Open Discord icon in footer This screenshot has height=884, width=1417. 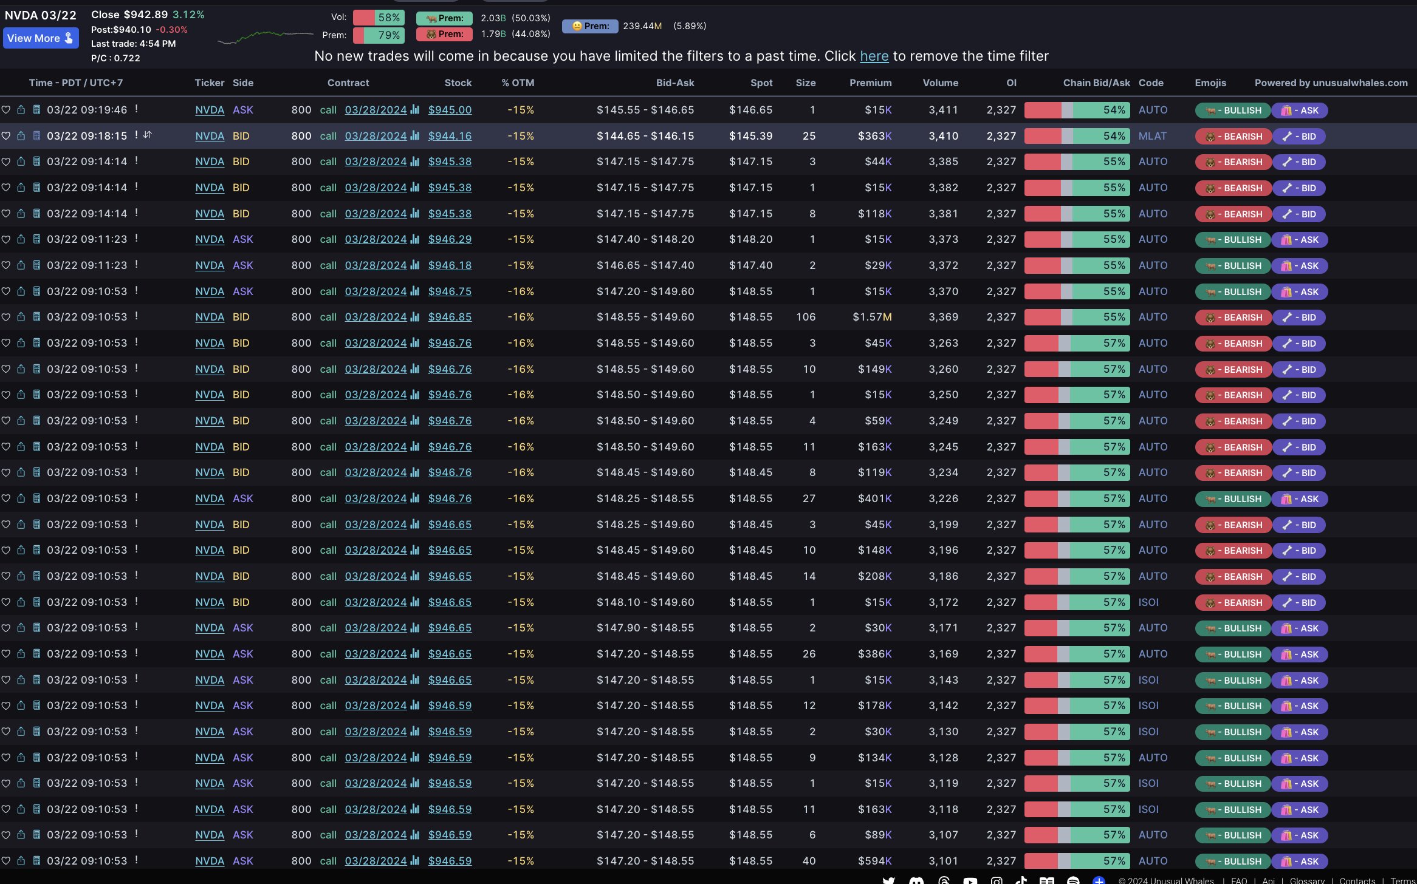point(916,880)
